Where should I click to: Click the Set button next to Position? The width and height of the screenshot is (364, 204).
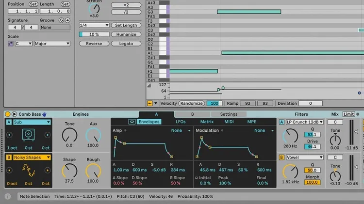pos(33,4)
